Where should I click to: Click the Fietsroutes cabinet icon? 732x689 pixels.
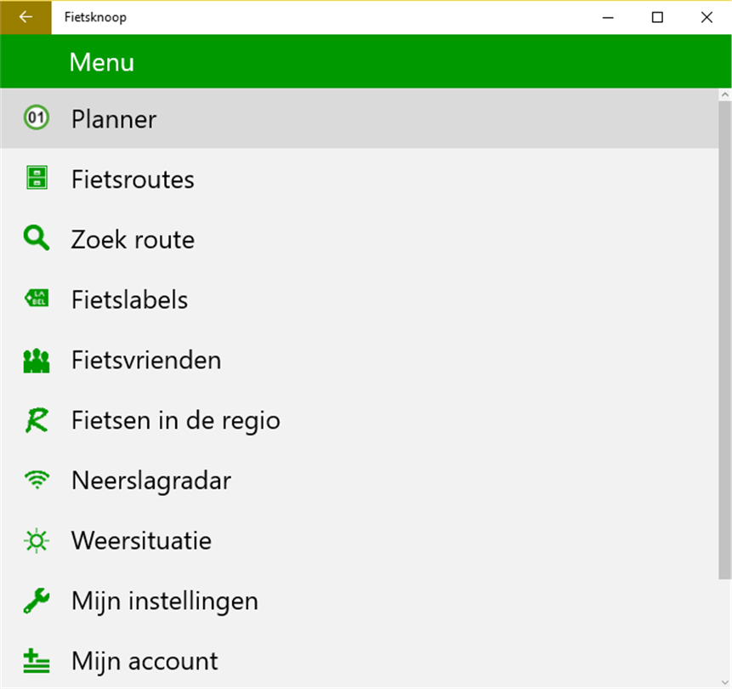(36, 179)
